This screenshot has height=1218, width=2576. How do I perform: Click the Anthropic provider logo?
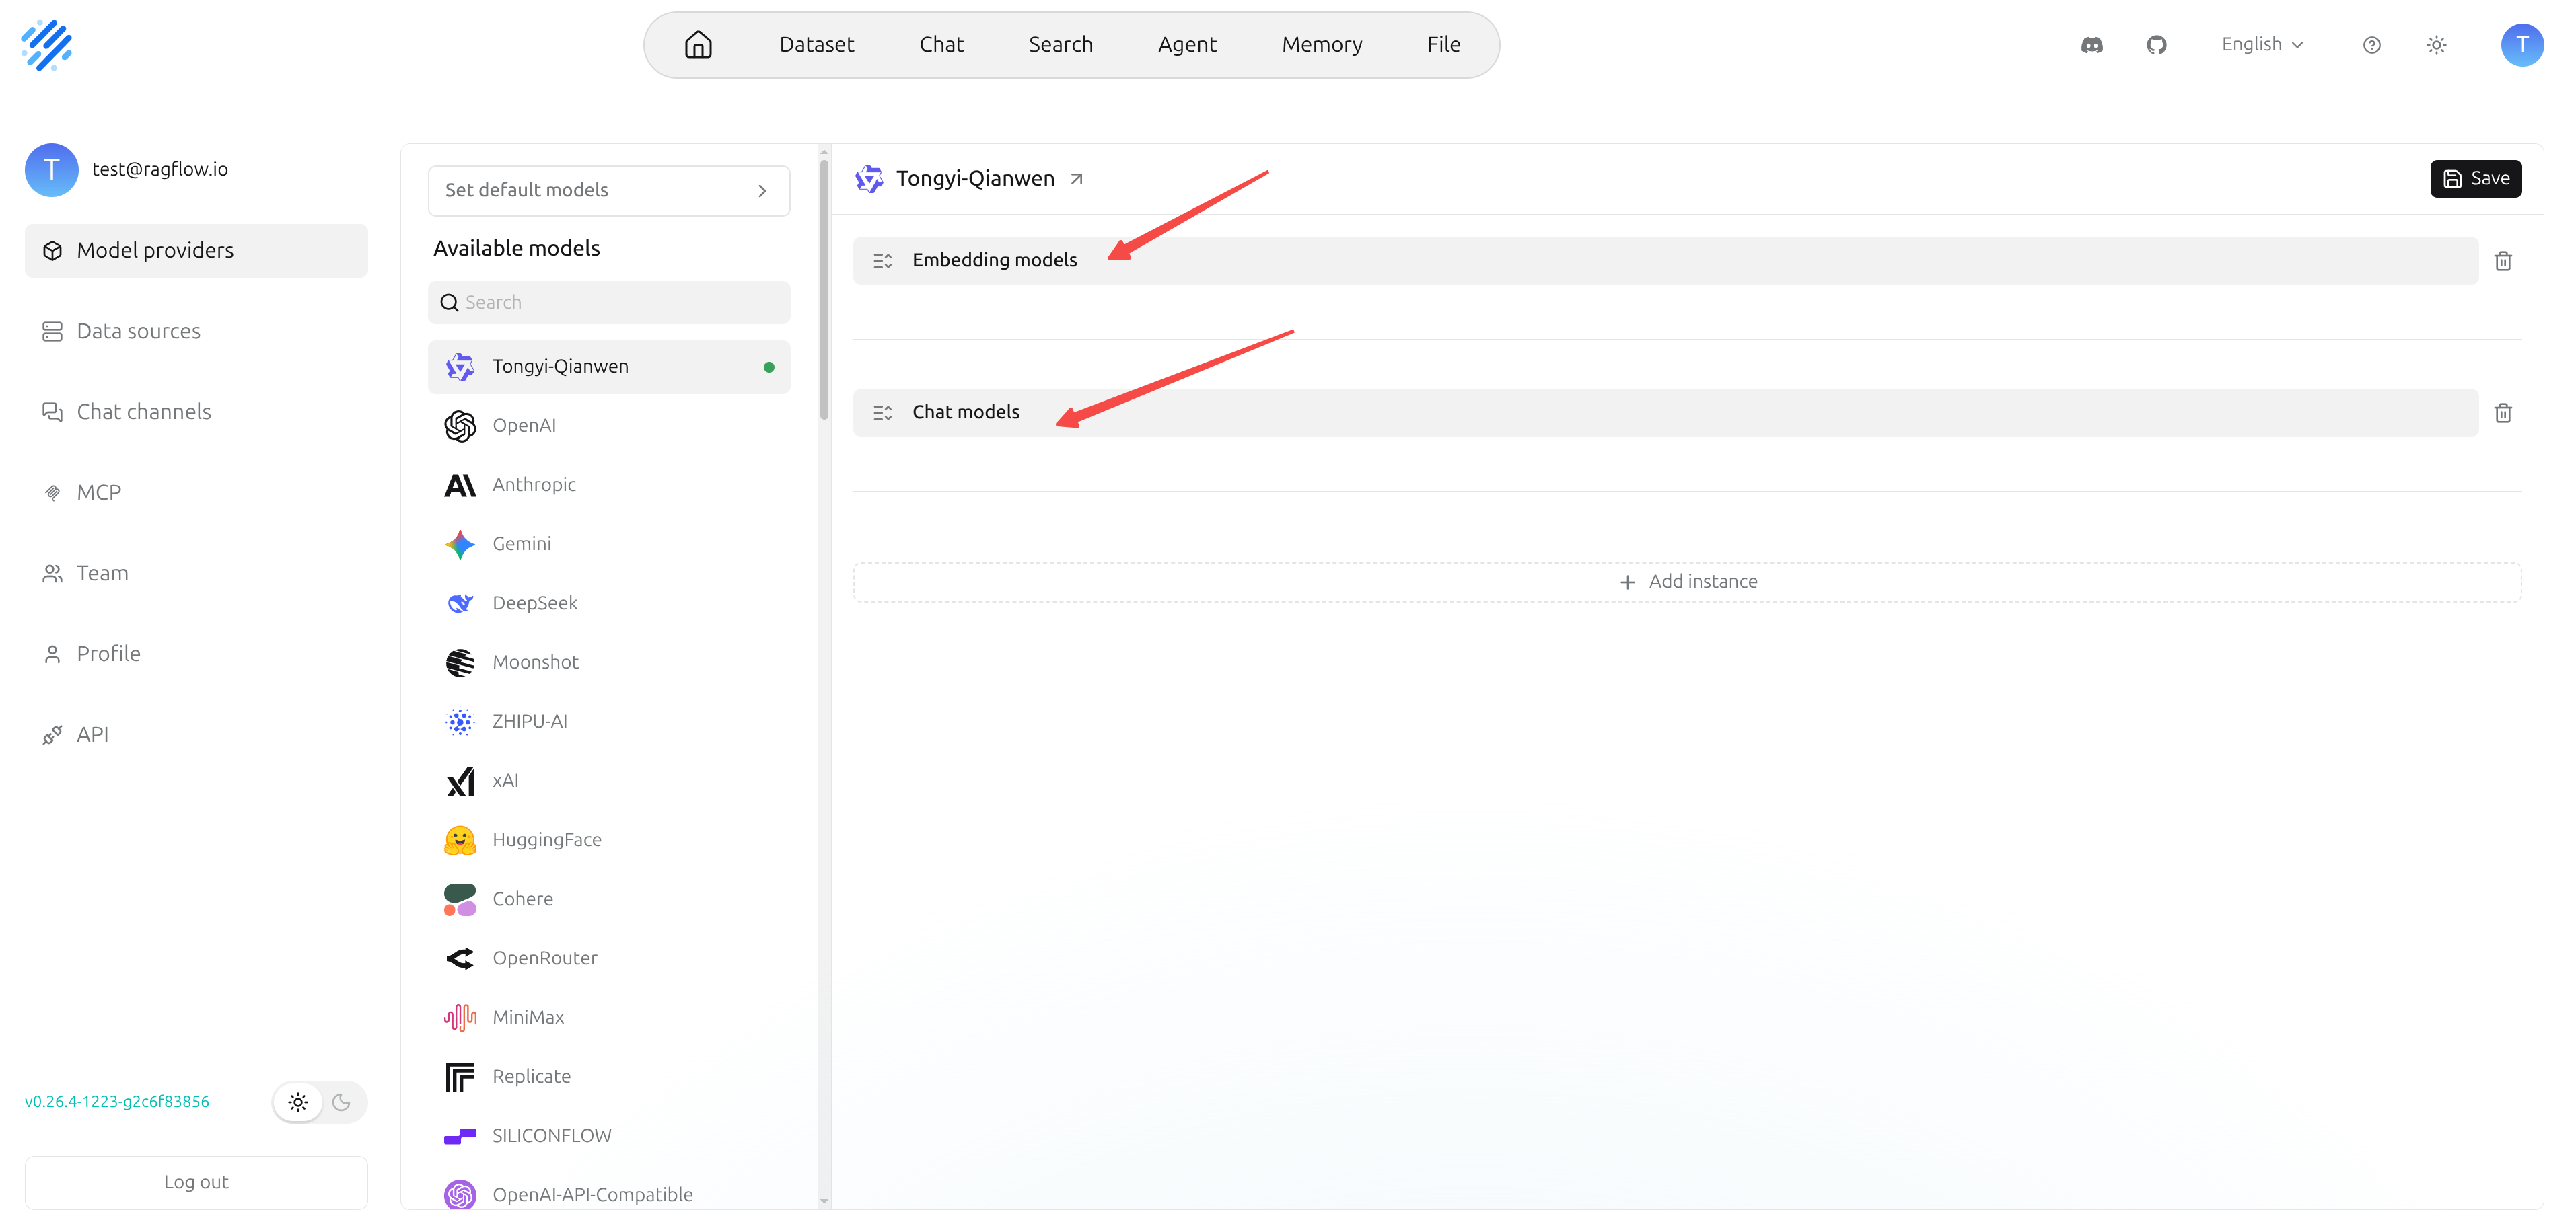click(460, 485)
